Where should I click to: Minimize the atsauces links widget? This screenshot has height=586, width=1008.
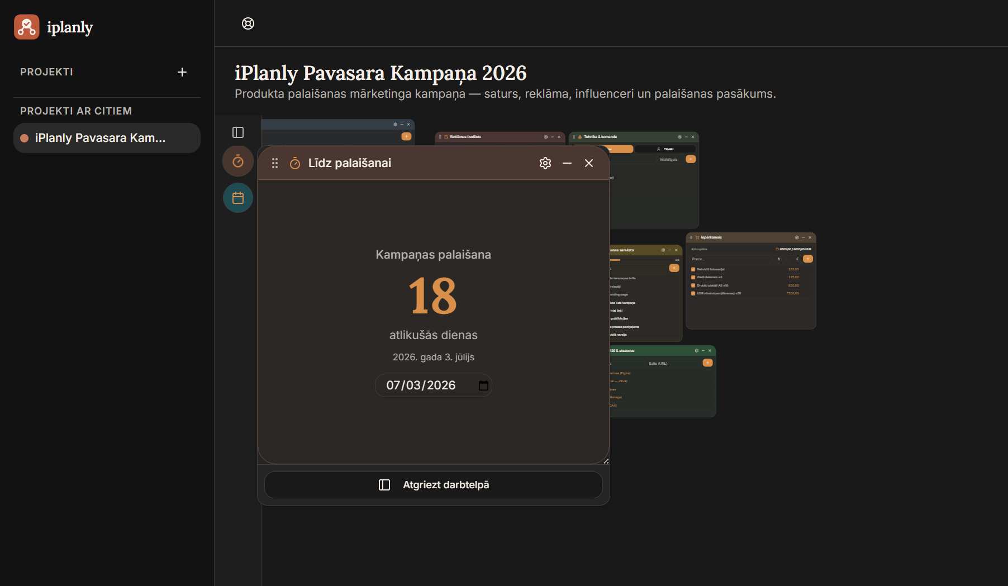[703, 351]
